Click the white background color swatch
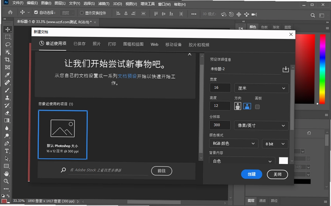 [283, 161]
